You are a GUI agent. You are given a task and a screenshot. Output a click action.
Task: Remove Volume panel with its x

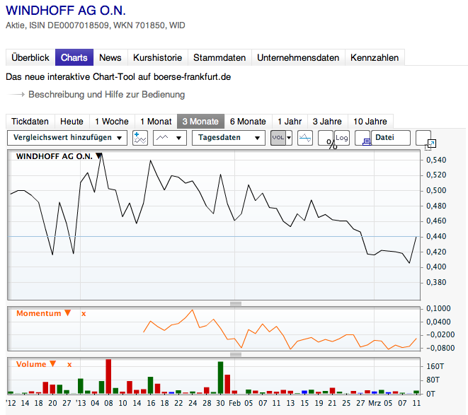coord(69,365)
